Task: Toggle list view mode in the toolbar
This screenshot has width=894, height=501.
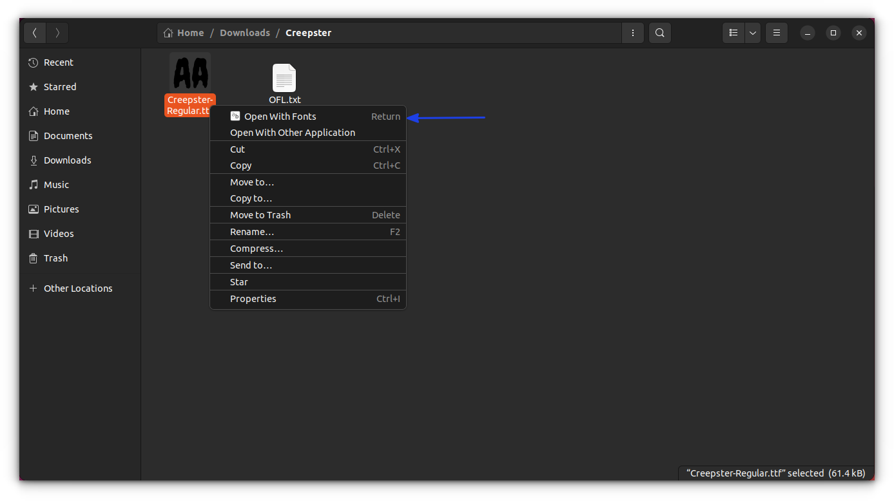Action: click(x=733, y=32)
